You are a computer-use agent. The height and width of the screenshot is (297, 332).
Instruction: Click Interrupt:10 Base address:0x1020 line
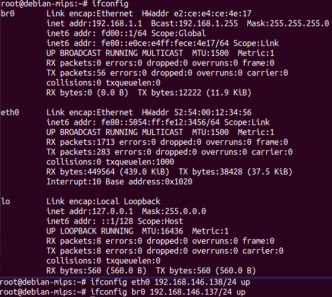[x=119, y=182]
